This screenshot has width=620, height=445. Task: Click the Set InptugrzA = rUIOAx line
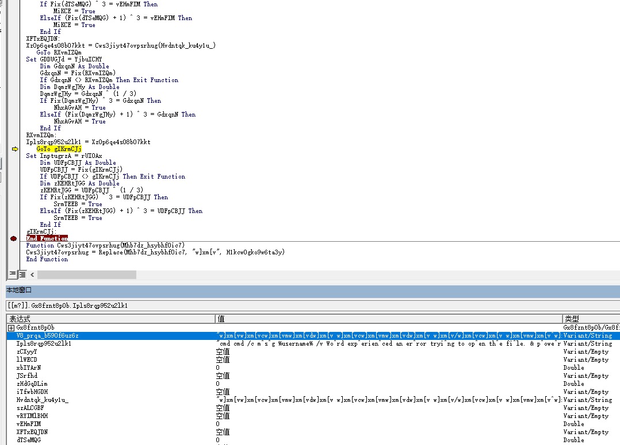(x=64, y=156)
